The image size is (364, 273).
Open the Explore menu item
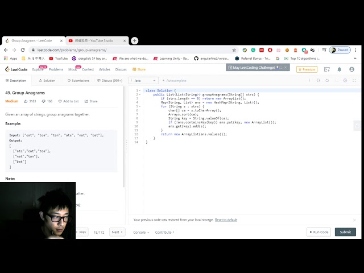[38, 69]
